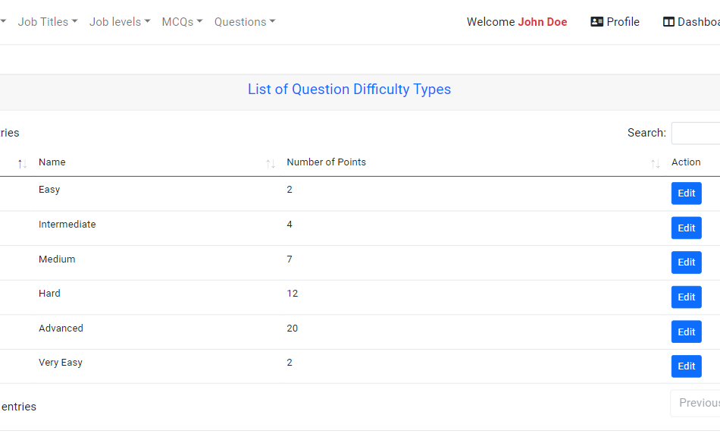The height and width of the screenshot is (437, 720).
Task: Edit the Intermediate difficulty type
Action: coord(686,228)
